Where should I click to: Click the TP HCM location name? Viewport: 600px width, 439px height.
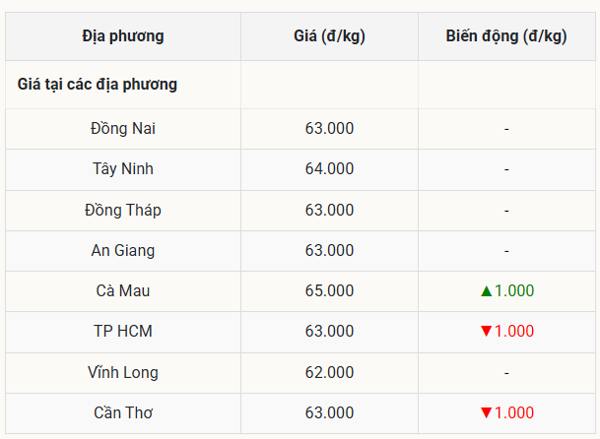pyautogui.click(x=123, y=332)
